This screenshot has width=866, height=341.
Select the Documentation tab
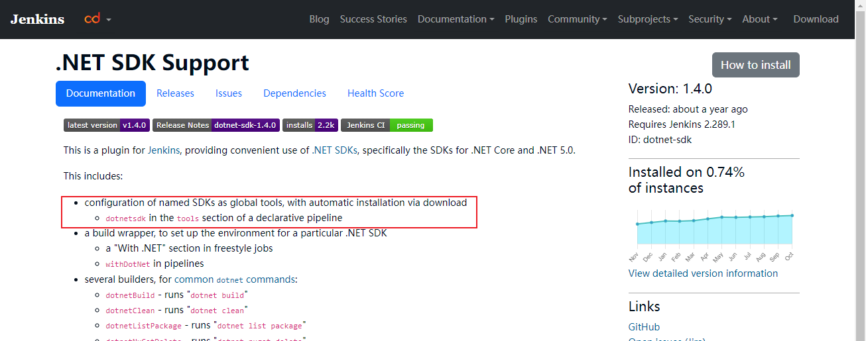tap(101, 93)
